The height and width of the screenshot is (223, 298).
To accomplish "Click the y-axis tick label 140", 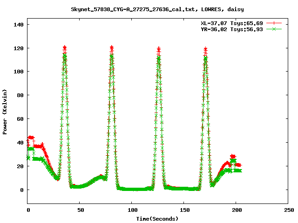I will (19, 25).
